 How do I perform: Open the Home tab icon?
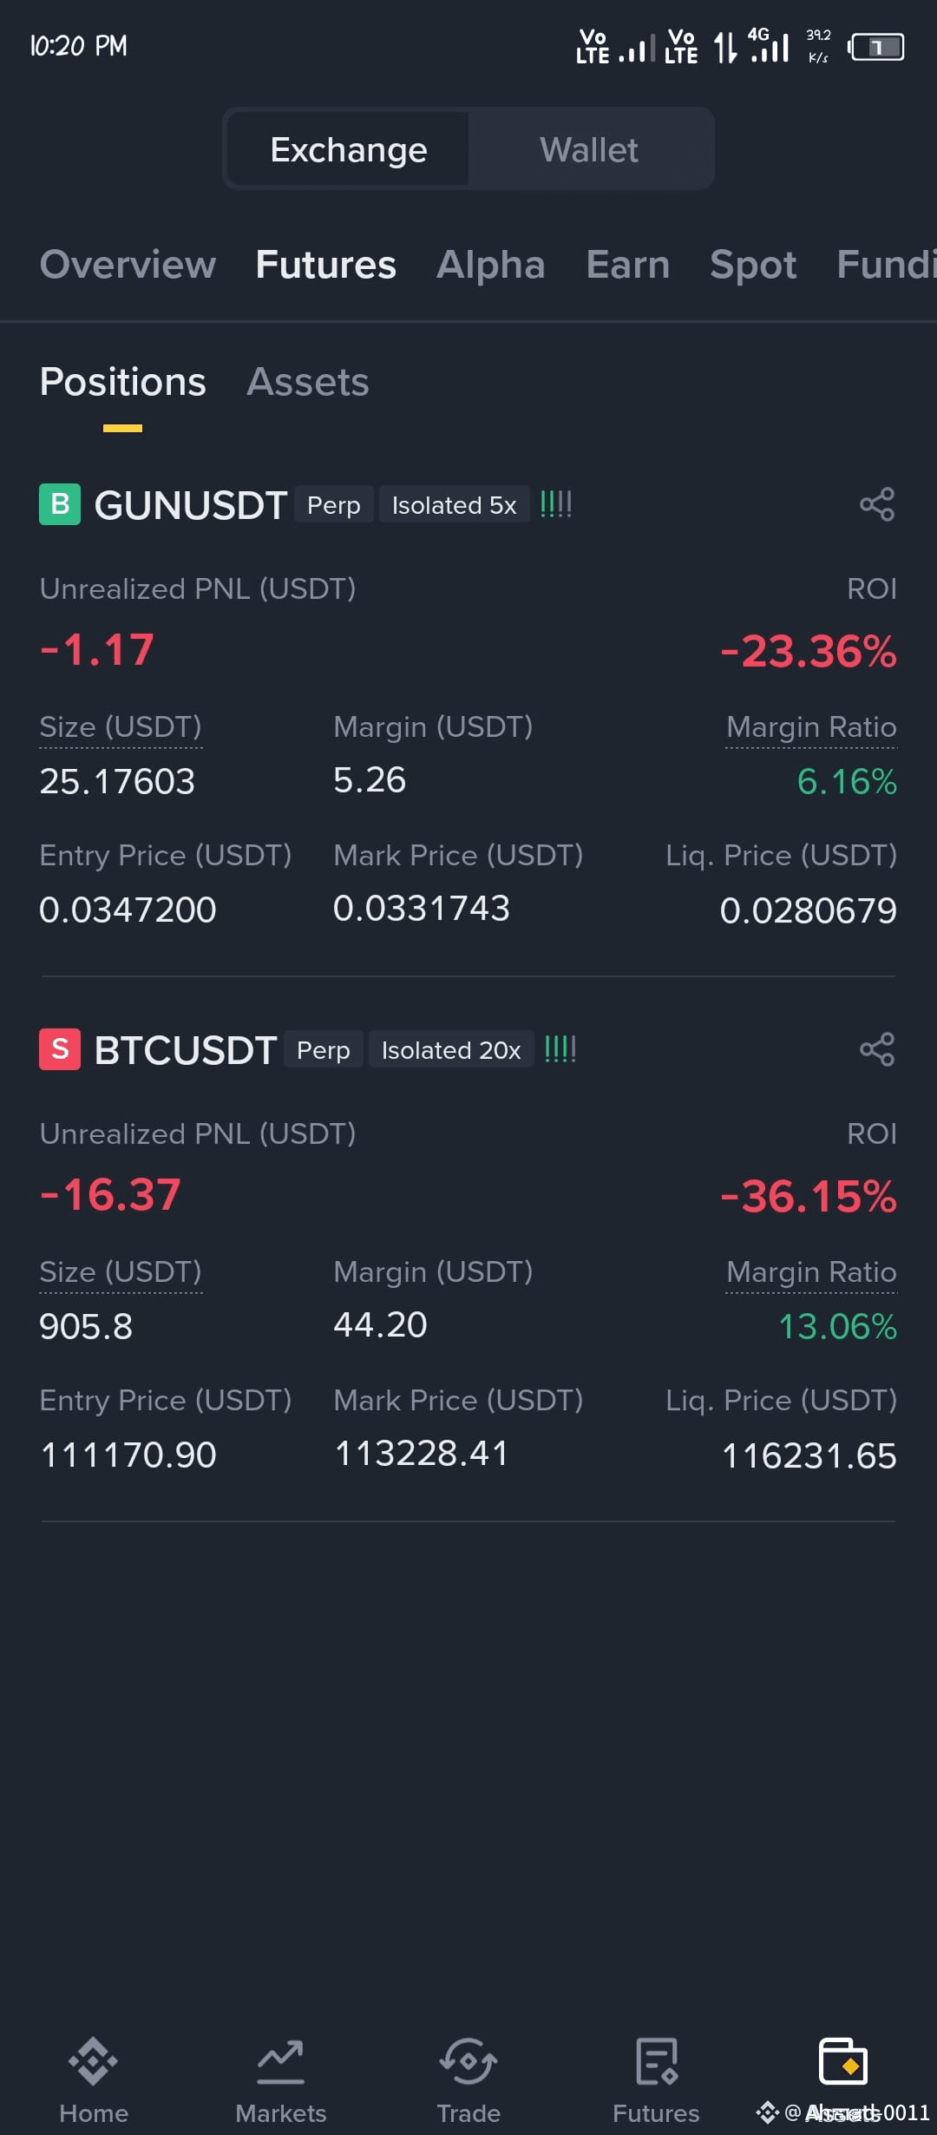tap(94, 2061)
